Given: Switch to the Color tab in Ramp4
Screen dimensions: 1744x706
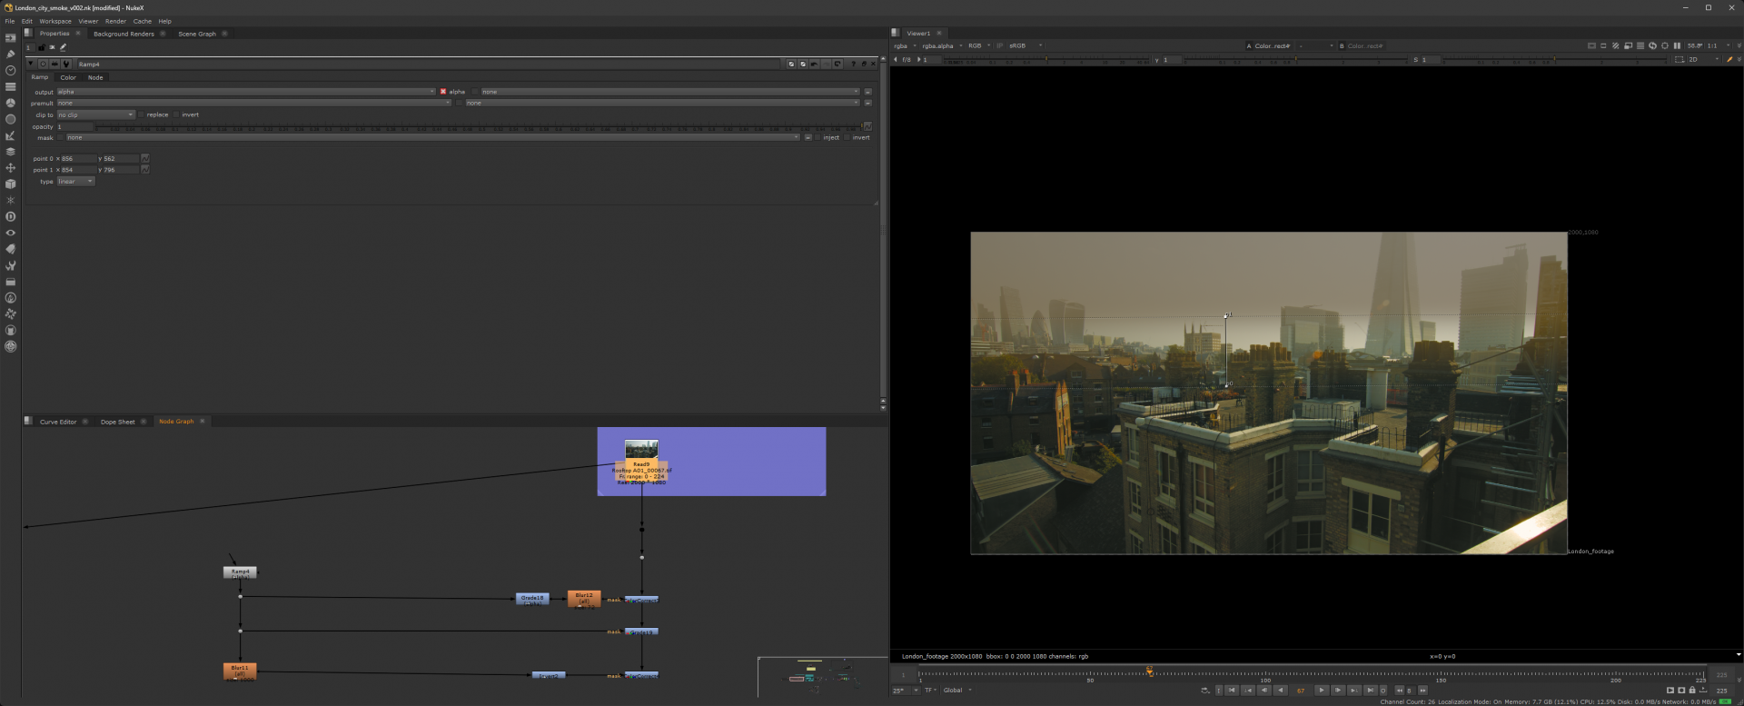Looking at the screenshot, I should [68, 77].
